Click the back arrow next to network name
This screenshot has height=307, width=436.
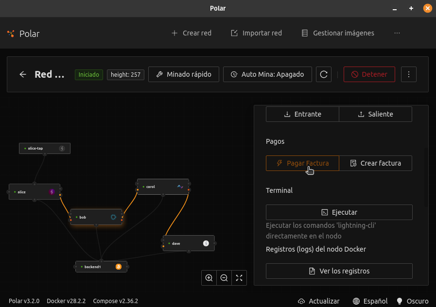23,74
